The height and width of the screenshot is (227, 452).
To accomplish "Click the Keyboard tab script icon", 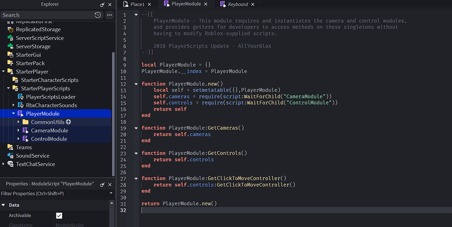I will pos(223,4).
